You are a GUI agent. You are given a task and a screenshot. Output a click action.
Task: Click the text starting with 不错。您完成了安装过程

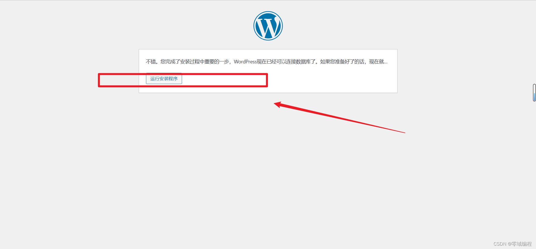pyautogui.click(x=267, y=62)
